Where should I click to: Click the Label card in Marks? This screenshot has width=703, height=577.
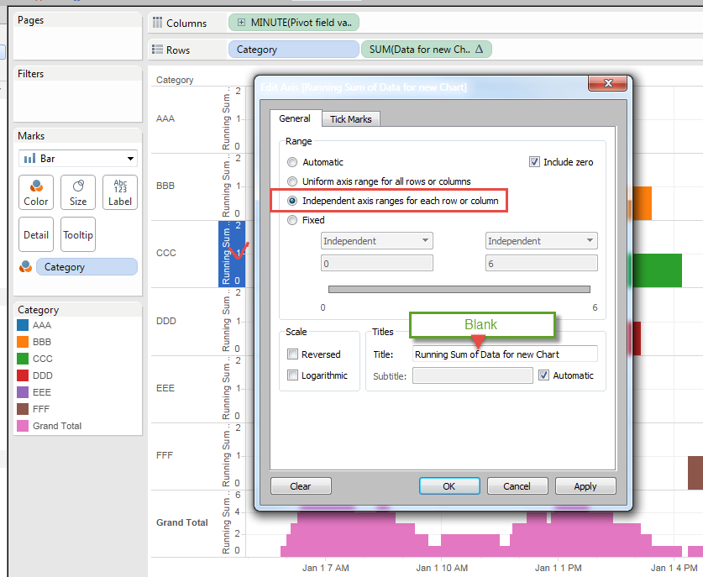pos(120,192)
